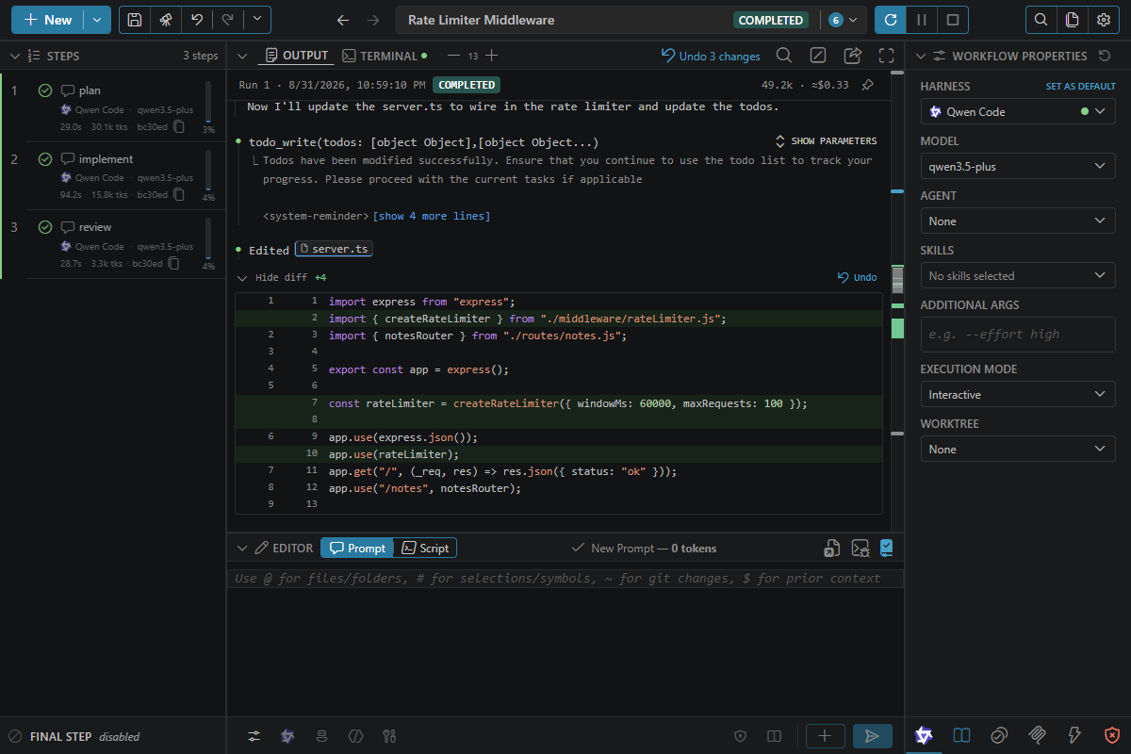Switch to the Output tab
This screenshot has height=754, width=1131.
point(297,56)
